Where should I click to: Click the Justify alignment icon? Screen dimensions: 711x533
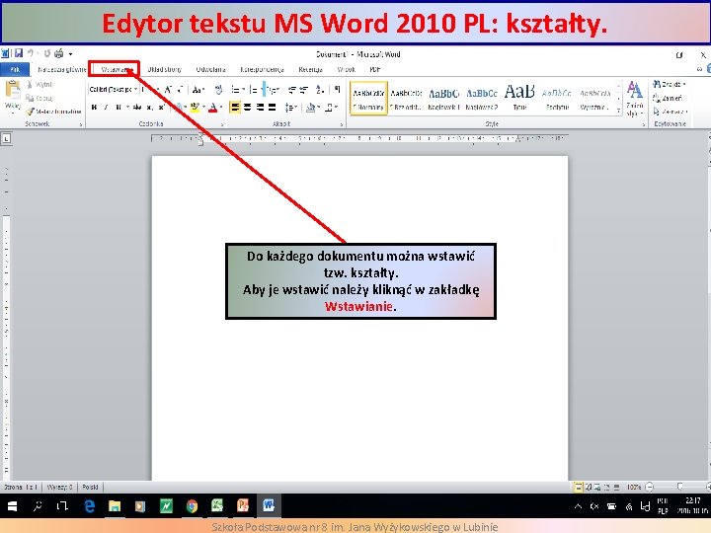tap(272, 108)
